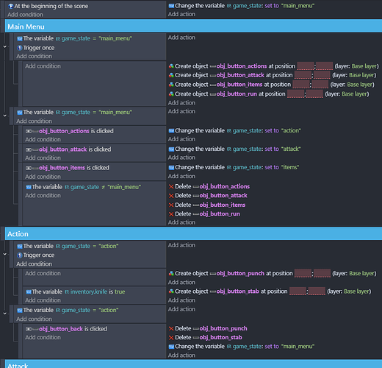Click the Y position field for obj_button_punch
This screenshot has width=382, height=368.
(x=322, y=274)
